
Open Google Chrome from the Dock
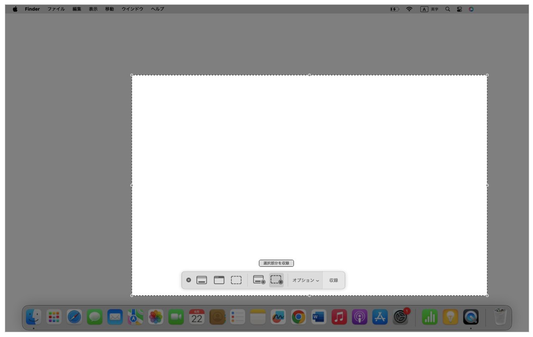[x=298, y=317]
